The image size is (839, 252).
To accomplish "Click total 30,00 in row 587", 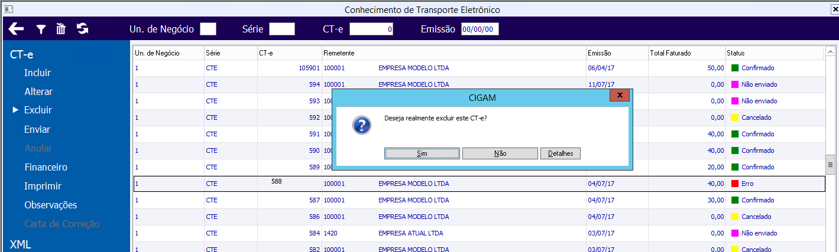I will (x=715, y=200).
